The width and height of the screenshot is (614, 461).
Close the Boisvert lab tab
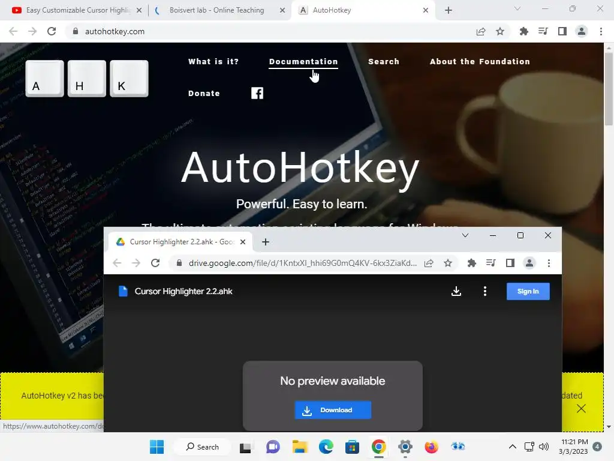tap(282, 10)
